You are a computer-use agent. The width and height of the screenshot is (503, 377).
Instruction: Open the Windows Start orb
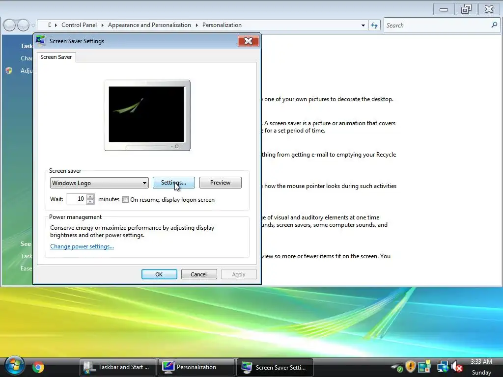click(14, 366)
